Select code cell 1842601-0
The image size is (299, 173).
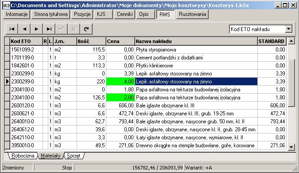click(26, 66)
